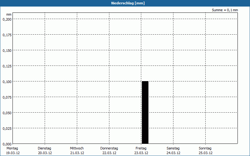
Task: Click the Montag day label
Action: [12, 149]
